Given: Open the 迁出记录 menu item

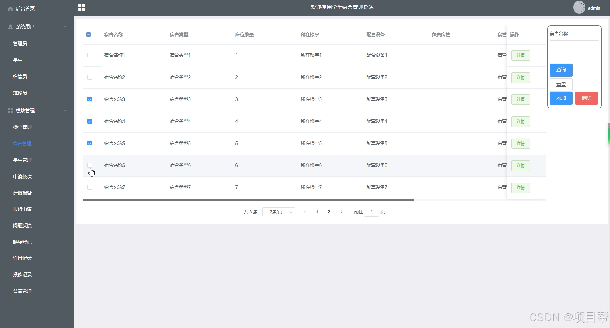Looking at the screenshot, I should coord(22,258).
